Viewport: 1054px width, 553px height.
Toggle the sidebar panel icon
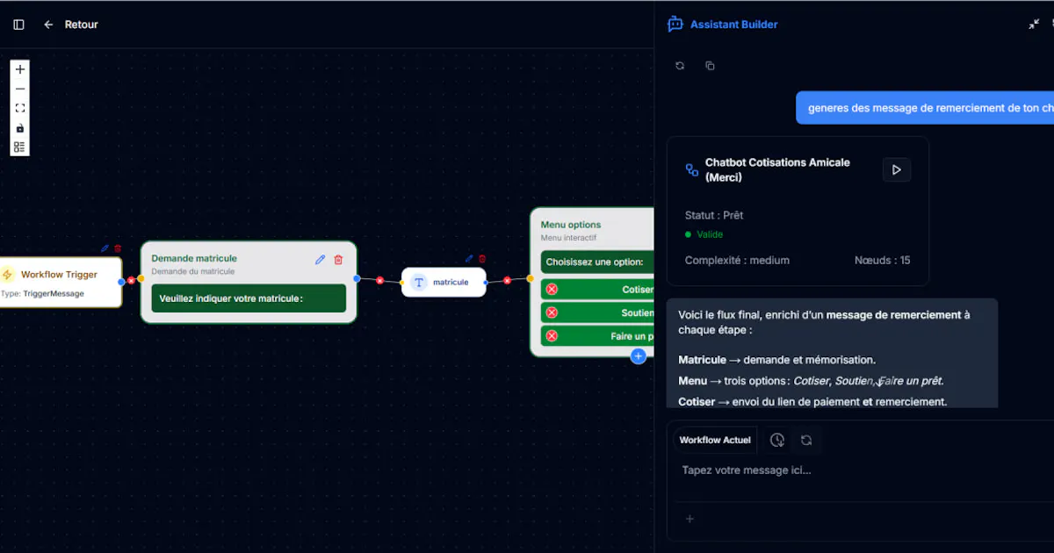[18, 25]
